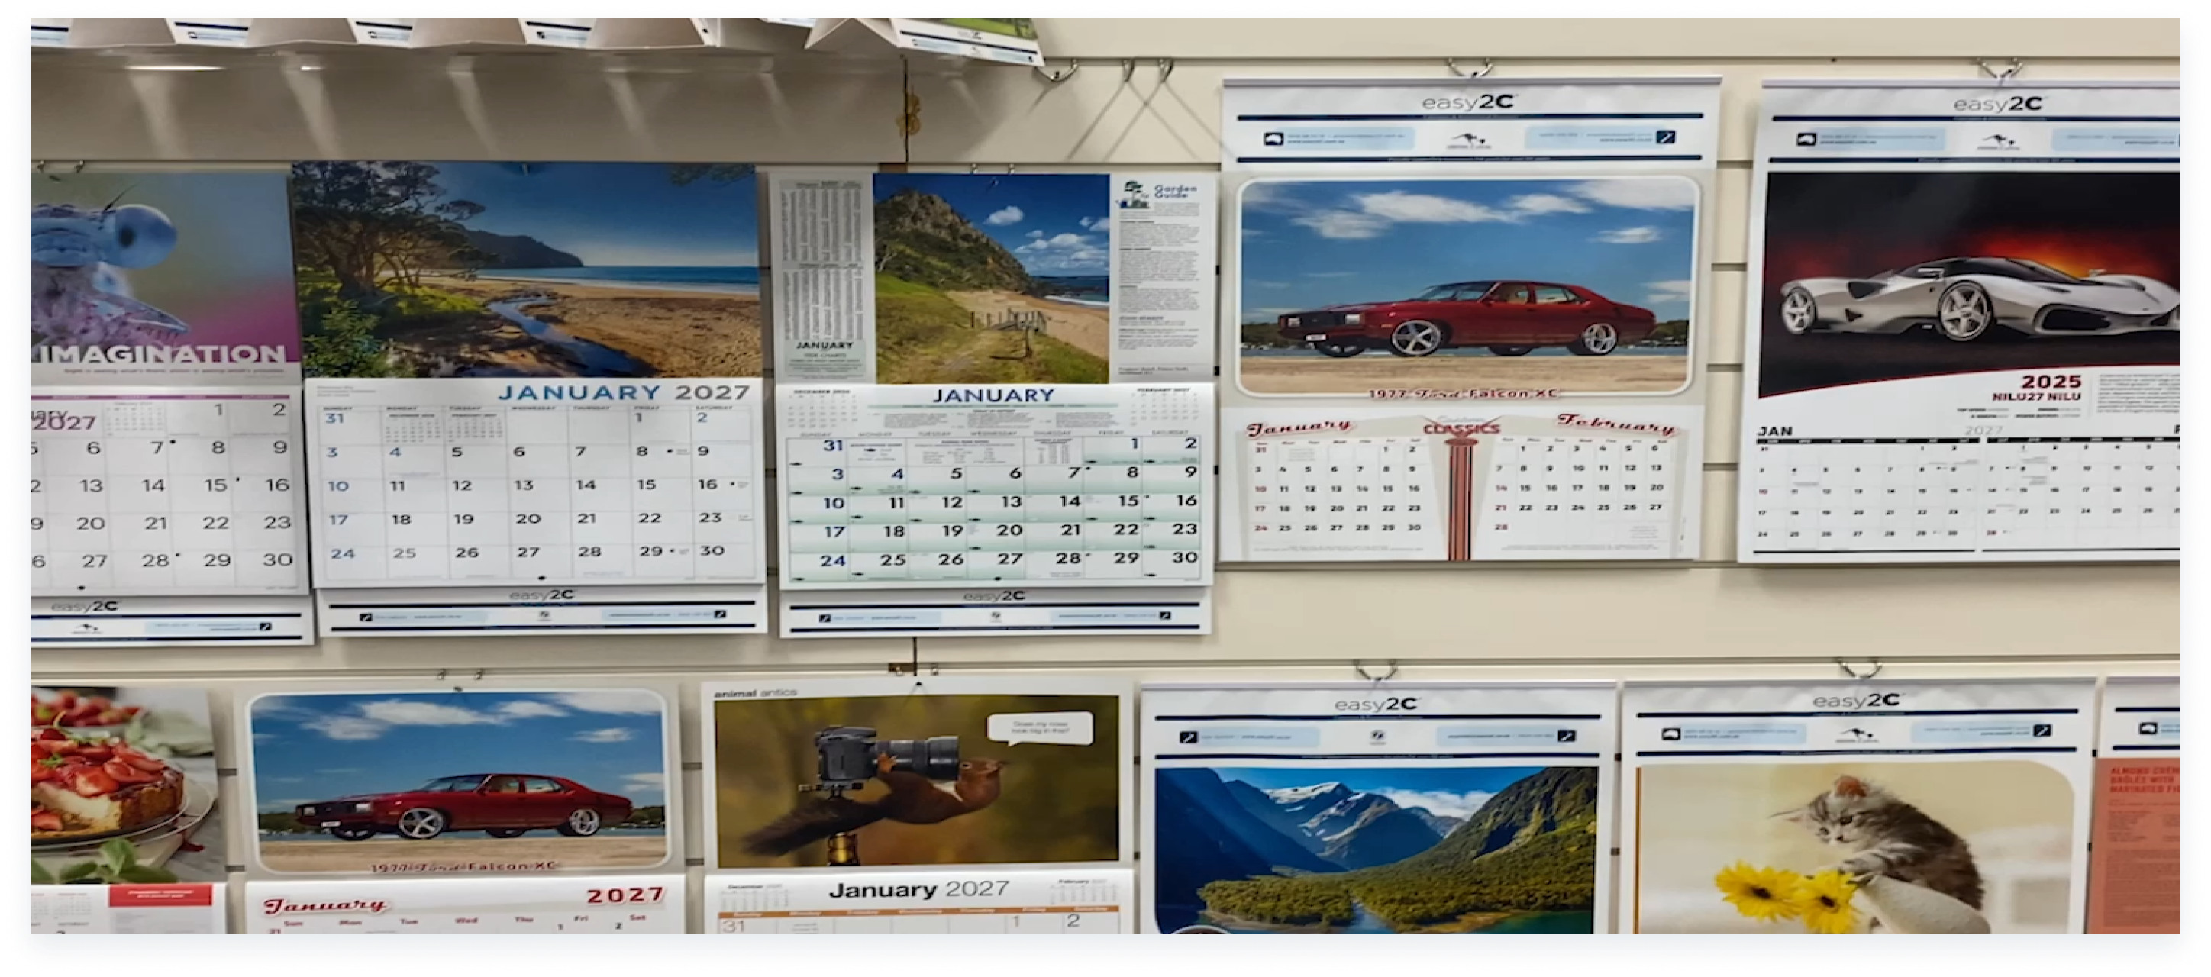Image resolution: width=2211 pixels, height=977 pixels.
Task: Click the grassy headland photo beside Garden Guide
Action: click(x=993, y=278)
